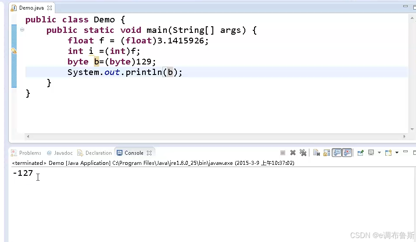
Task: Toggle show console on standard out
Action: pyautogui.click(x=337, y=153)
